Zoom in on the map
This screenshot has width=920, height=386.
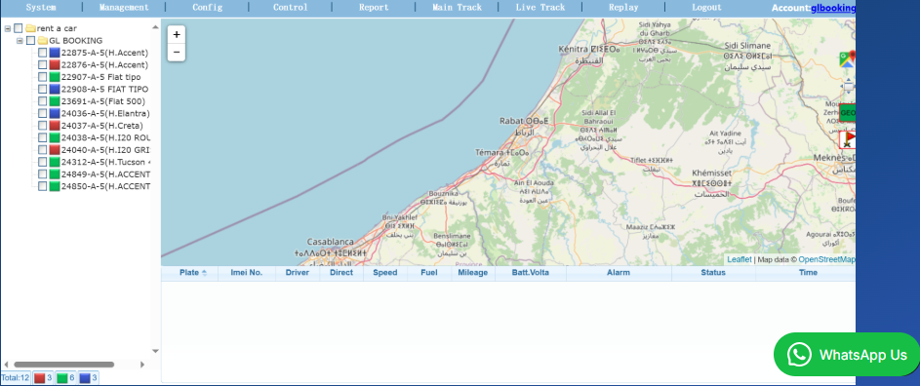pos(176,35)
